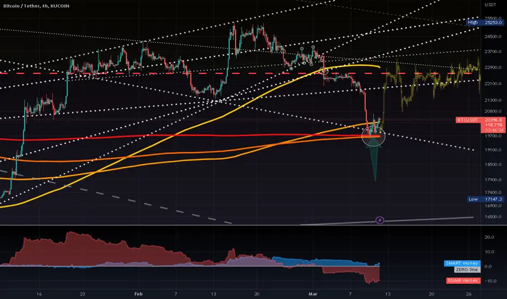The image size is (507, 299).
Task: Click the 17400.0 price axis value
Action: click(493, 192)
